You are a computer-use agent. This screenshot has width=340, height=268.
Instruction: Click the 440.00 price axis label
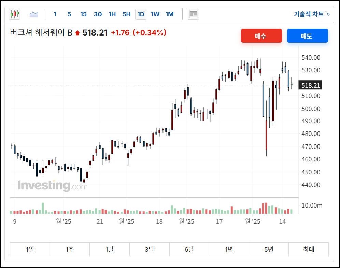[x=311, y=185]
